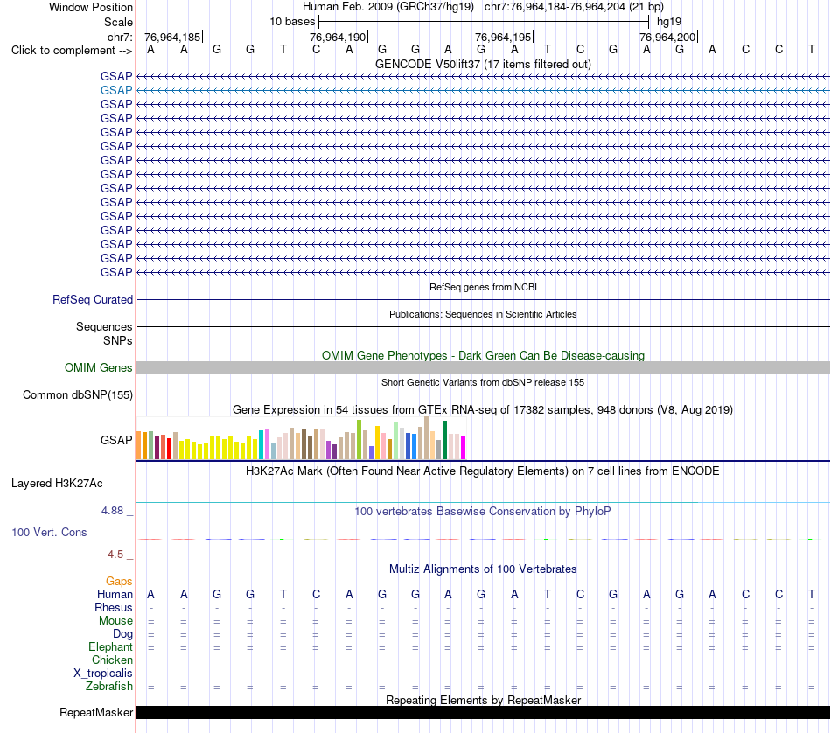
Task: Click the GSAP label beside GTEx bar chart
Action: click(116, 441)
